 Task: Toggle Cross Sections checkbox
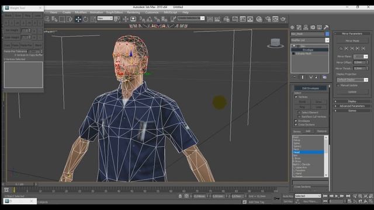coord(296,124)
